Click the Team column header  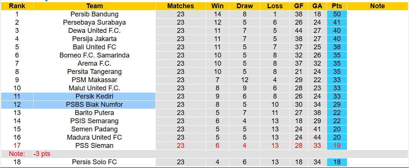coord(94,6)
